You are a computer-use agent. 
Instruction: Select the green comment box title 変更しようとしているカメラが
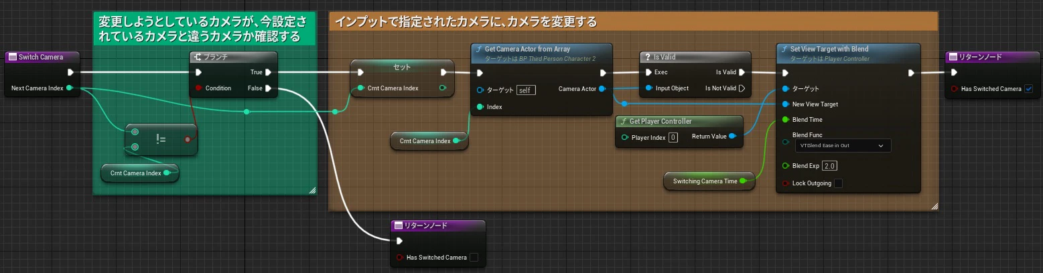(x=204, y=28)
